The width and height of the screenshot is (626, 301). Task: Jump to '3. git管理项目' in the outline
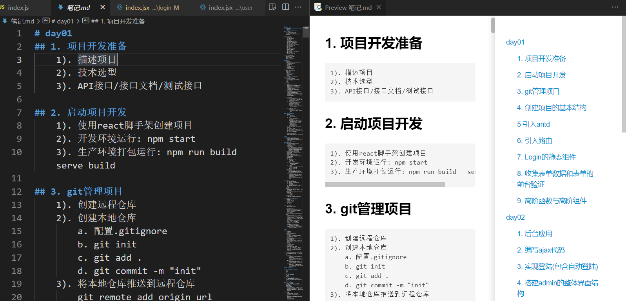pyautogui.click(x=538, y=91)
